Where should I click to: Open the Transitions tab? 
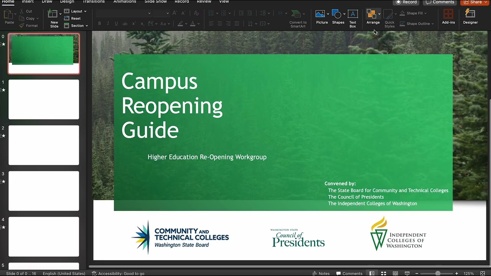pos(94,2)
